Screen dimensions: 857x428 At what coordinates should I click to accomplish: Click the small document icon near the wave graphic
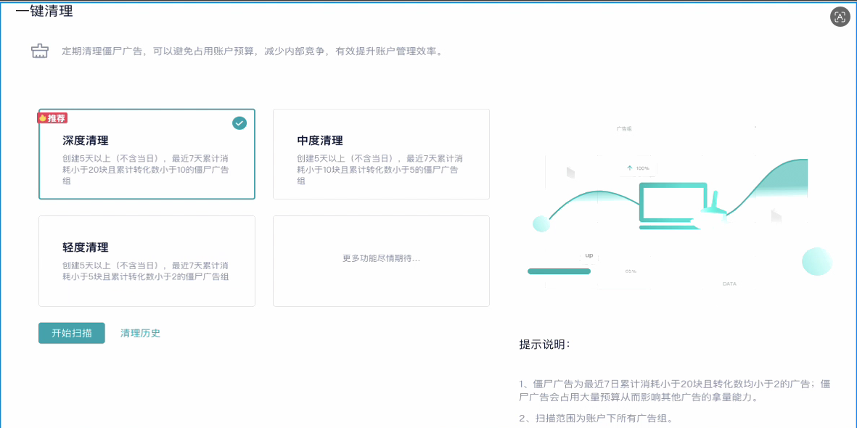[570, 172]
